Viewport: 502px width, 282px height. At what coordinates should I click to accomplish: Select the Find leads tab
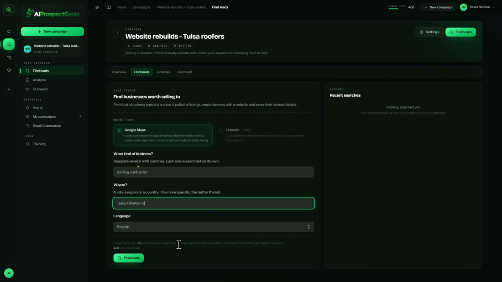(x=141, y=72)
